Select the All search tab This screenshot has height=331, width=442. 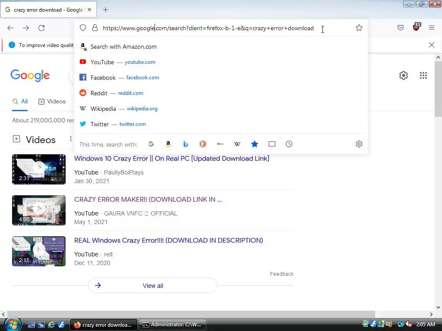tap(20, 102)
